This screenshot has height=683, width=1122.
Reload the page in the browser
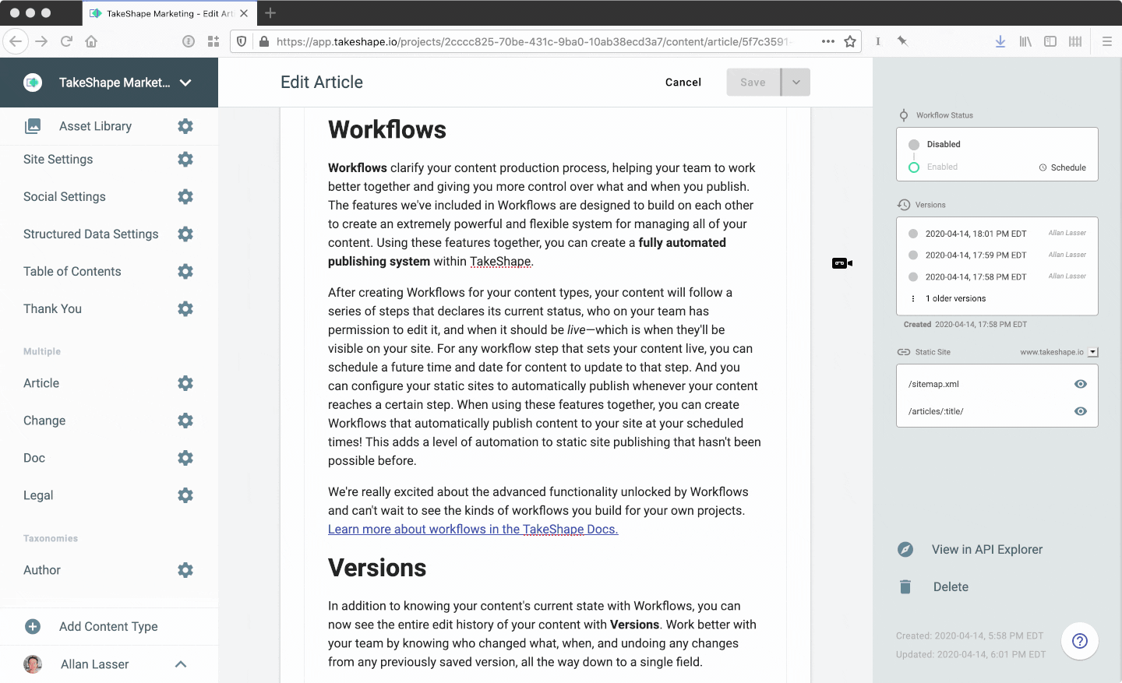pos(66,41)
